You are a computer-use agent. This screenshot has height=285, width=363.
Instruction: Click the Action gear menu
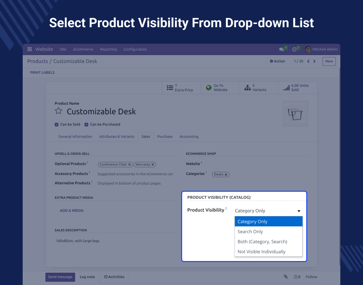point(277,61)
